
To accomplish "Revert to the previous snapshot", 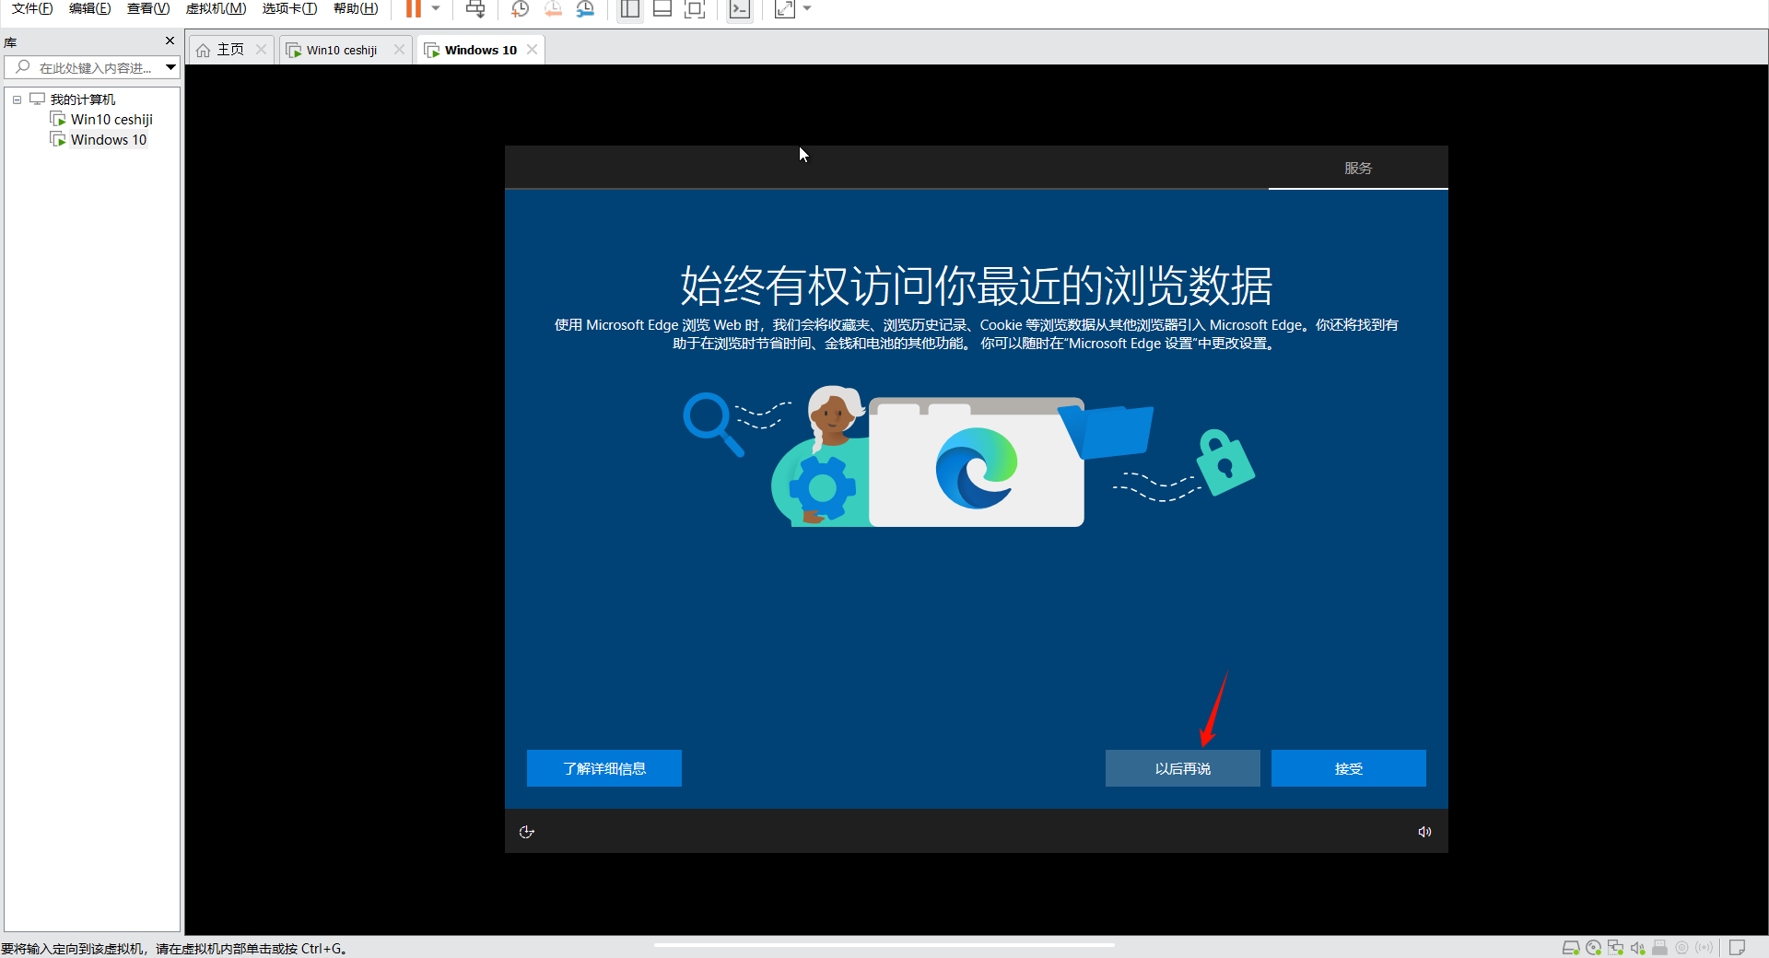I will (553, 9).
